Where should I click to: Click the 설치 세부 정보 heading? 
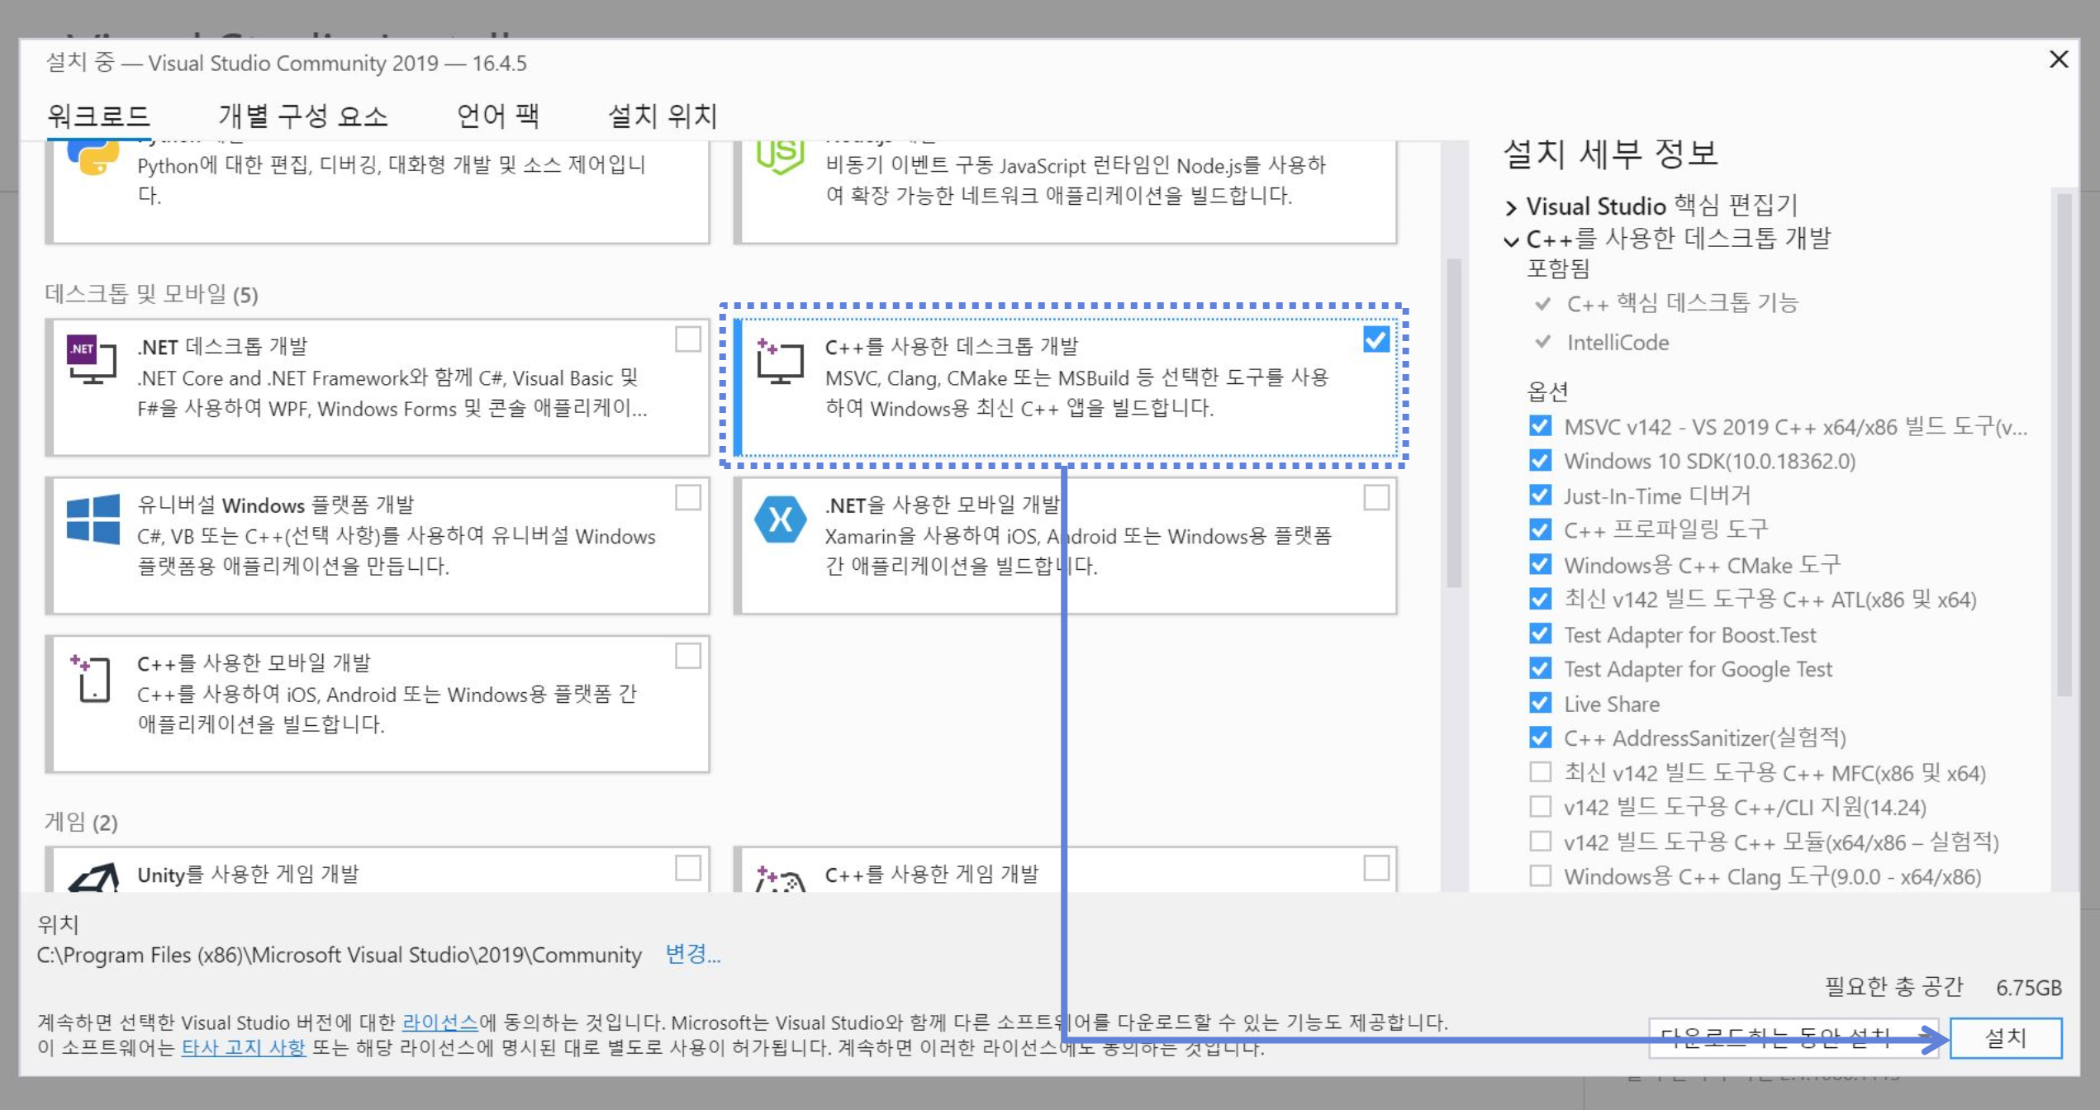tap(1611, 154)
